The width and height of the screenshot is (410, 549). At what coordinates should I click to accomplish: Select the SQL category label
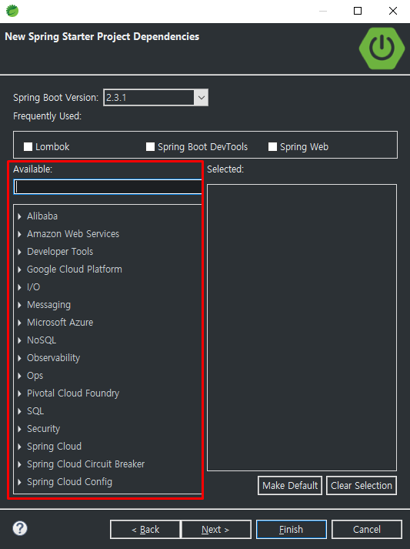(35, 411)
